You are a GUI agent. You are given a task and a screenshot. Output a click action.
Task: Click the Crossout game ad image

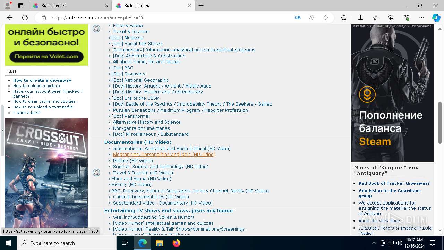[46, 173]
